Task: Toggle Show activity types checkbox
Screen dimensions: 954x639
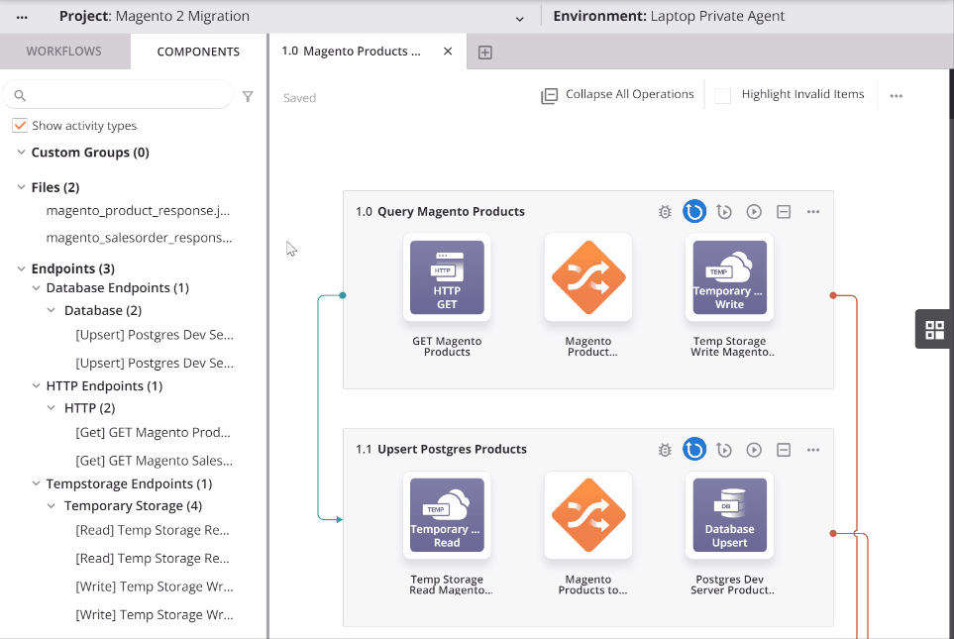Action: (20, 126)
